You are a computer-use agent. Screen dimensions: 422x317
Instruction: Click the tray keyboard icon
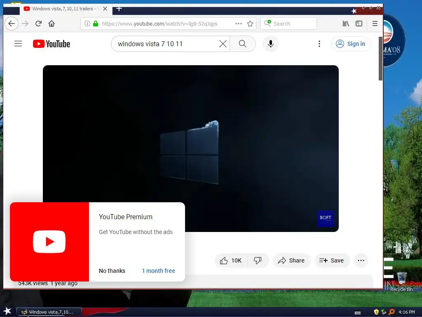[x=358, y=312]
